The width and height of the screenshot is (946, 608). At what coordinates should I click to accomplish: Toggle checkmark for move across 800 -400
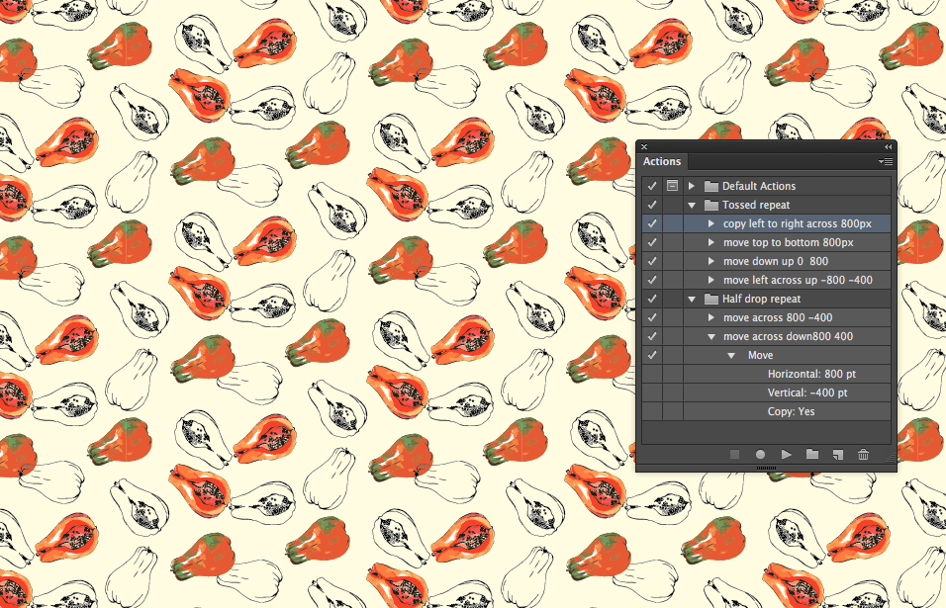pos(651,317)
